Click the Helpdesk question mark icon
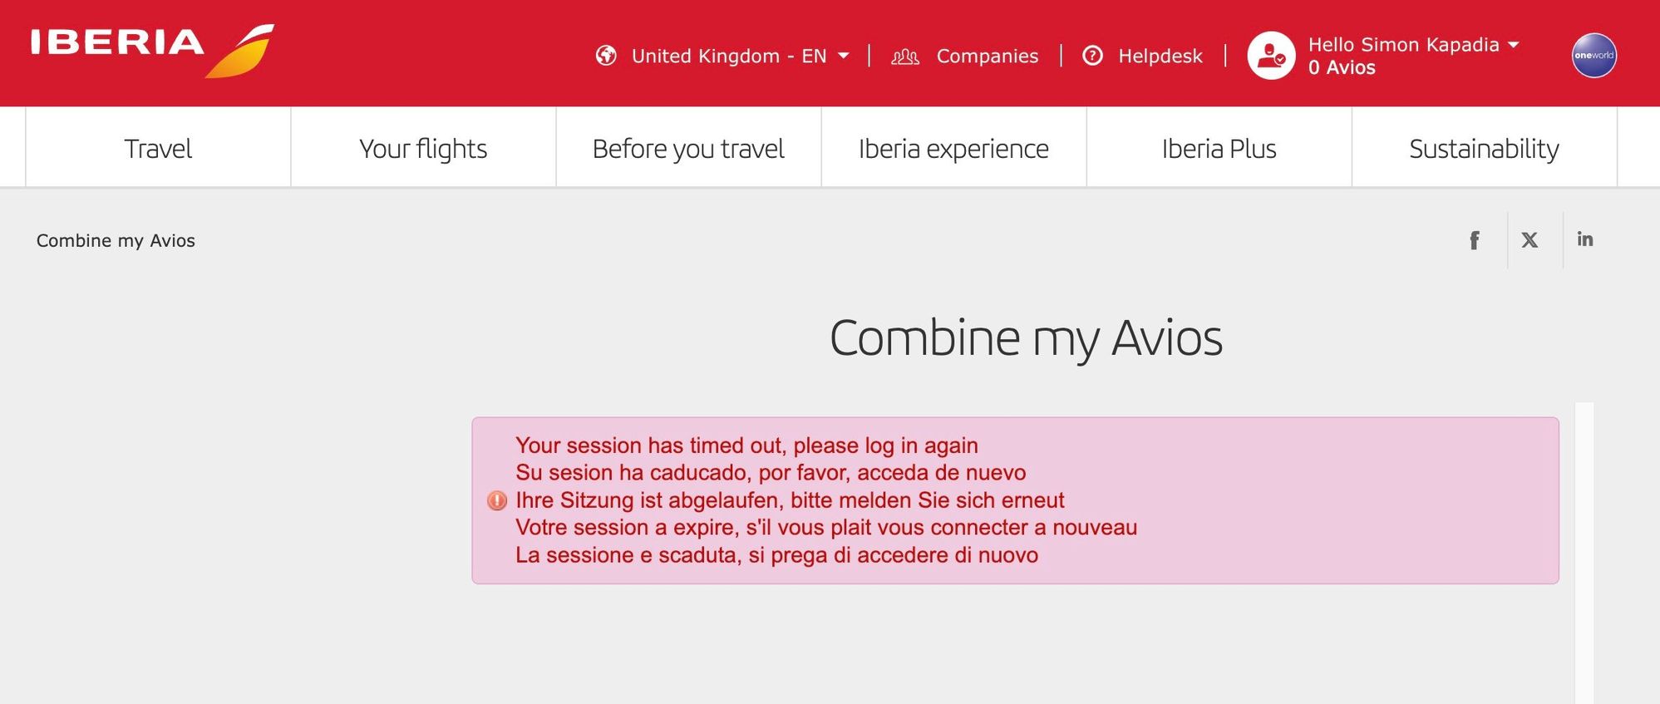This screenshot has width=1660, height=704. point(1092,56)
